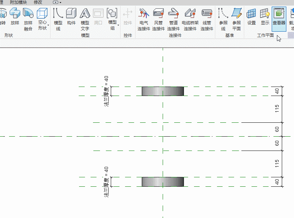Select the 放样融合 (Swept Blend) tool
This screenshot has width=294, height=218.
[28, 19]
